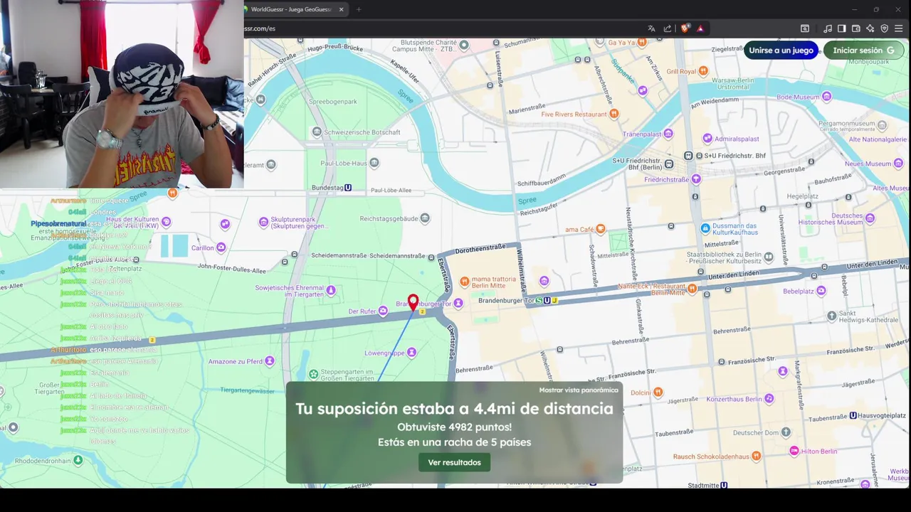
Task: Click the mama trattoria restaurant icon
Action: point(465,282)
